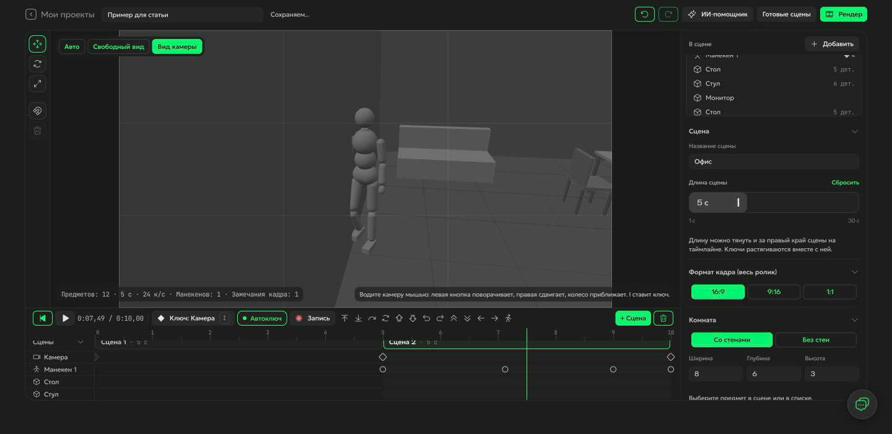The image size is (892, 434).
Task: Select the Со стенами room option
Action: pyautogui.click(x=732, y=340)
